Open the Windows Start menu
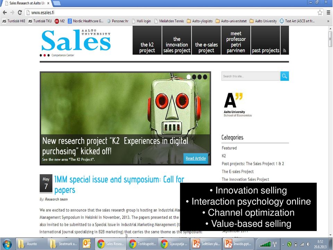The width and height of the screenshot is (333, 250). click(7, 244)
